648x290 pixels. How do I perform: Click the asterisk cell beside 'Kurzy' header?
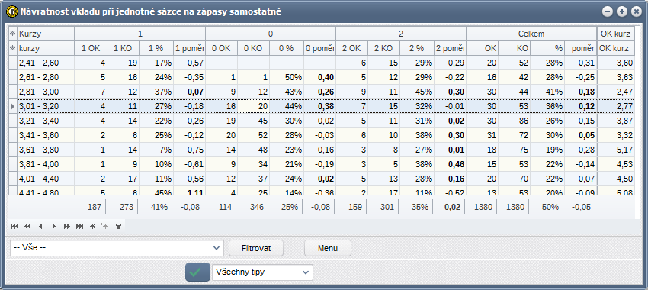pos(13,34)
